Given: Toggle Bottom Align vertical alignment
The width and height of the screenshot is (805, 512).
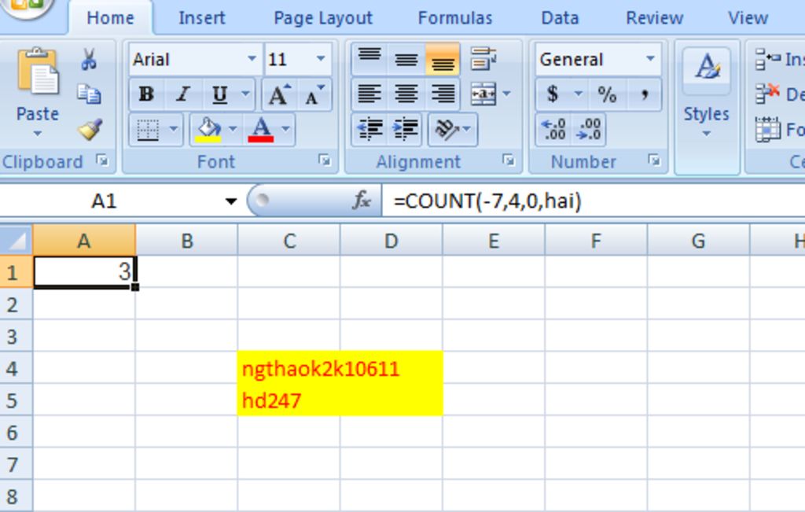Looking at the screenshot, I should [443, 59].
